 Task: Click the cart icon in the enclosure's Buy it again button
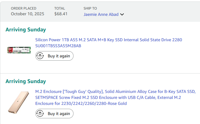[x=40, y=114]
